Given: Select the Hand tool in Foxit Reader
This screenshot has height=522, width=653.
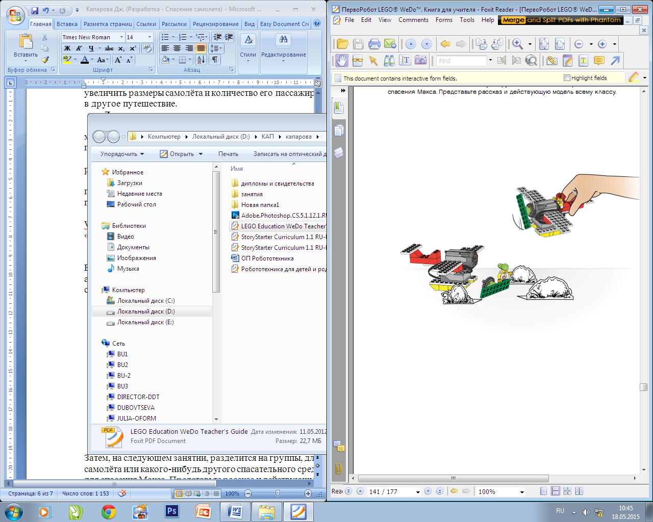Looking at the screenshot, I should coord(341,61).
